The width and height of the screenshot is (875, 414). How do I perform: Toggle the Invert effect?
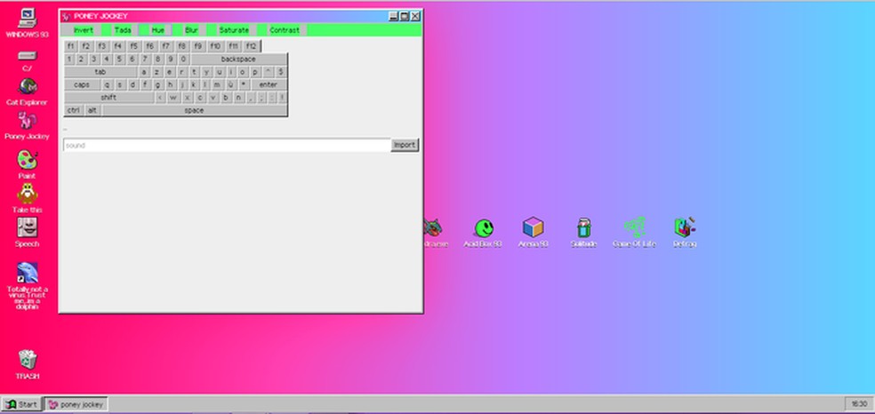(x=84, y=30)
